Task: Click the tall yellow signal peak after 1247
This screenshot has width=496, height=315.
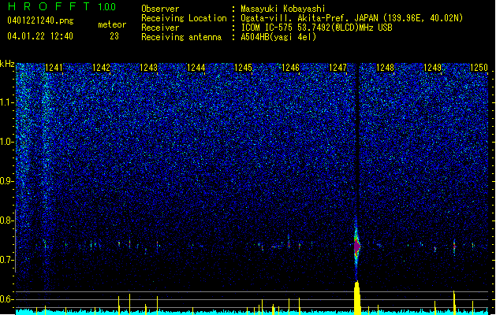Action: pyautogui.click(x=357, y=298)
